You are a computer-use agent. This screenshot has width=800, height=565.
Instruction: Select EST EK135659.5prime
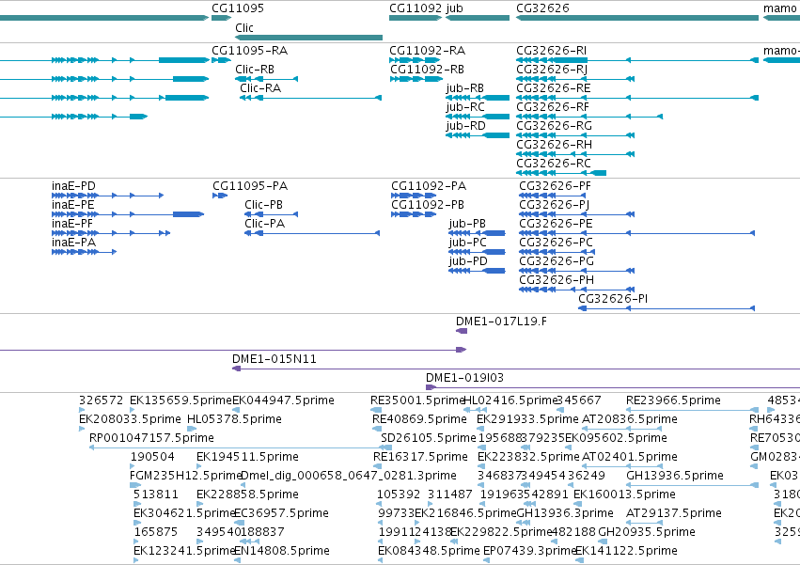pyautogui.click(x=180, y=400)
